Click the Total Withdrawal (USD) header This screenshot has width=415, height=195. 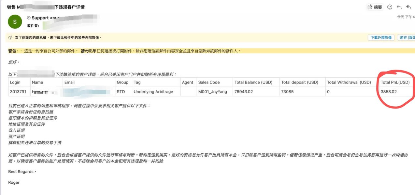coord(349,82)
